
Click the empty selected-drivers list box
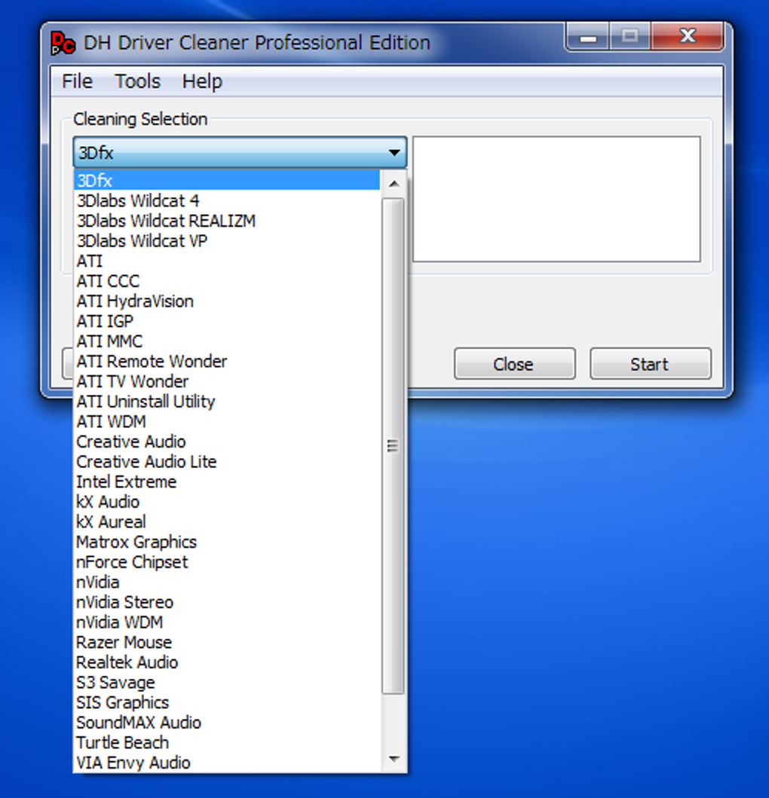[x=556, y=199]
